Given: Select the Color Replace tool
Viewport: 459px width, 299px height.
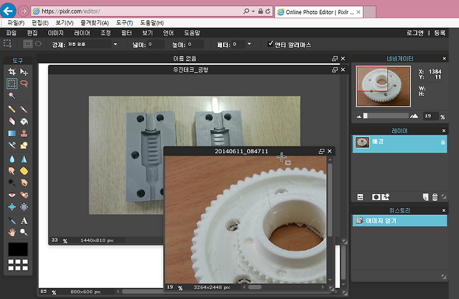Looking at the screenshot, I should point(11,145).
